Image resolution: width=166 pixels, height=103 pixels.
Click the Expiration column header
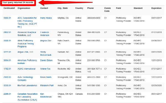click(156, 8)
